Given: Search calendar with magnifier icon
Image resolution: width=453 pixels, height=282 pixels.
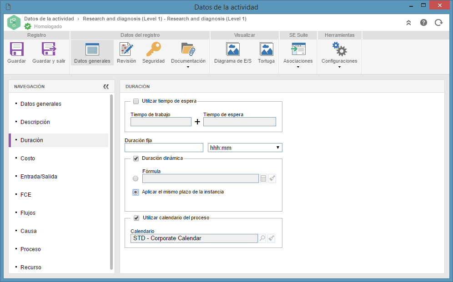Looking at the screenshot, I should coord(262,238).
